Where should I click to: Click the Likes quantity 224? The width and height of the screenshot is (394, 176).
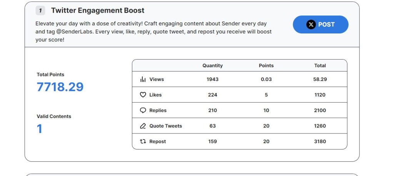212,95
